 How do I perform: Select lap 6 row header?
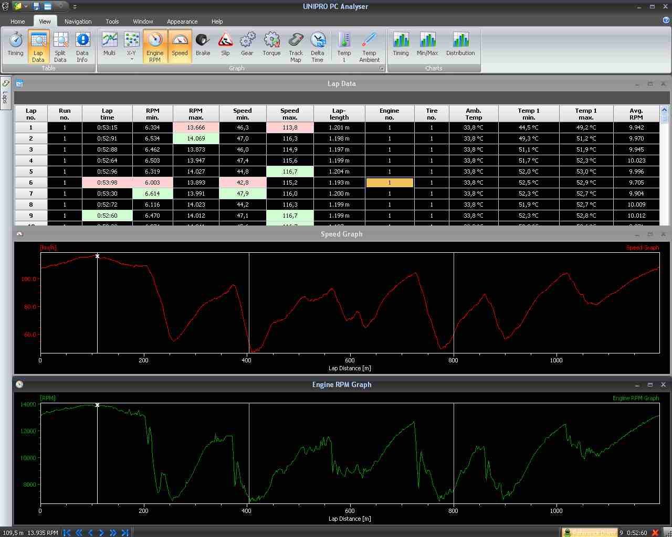31,182
